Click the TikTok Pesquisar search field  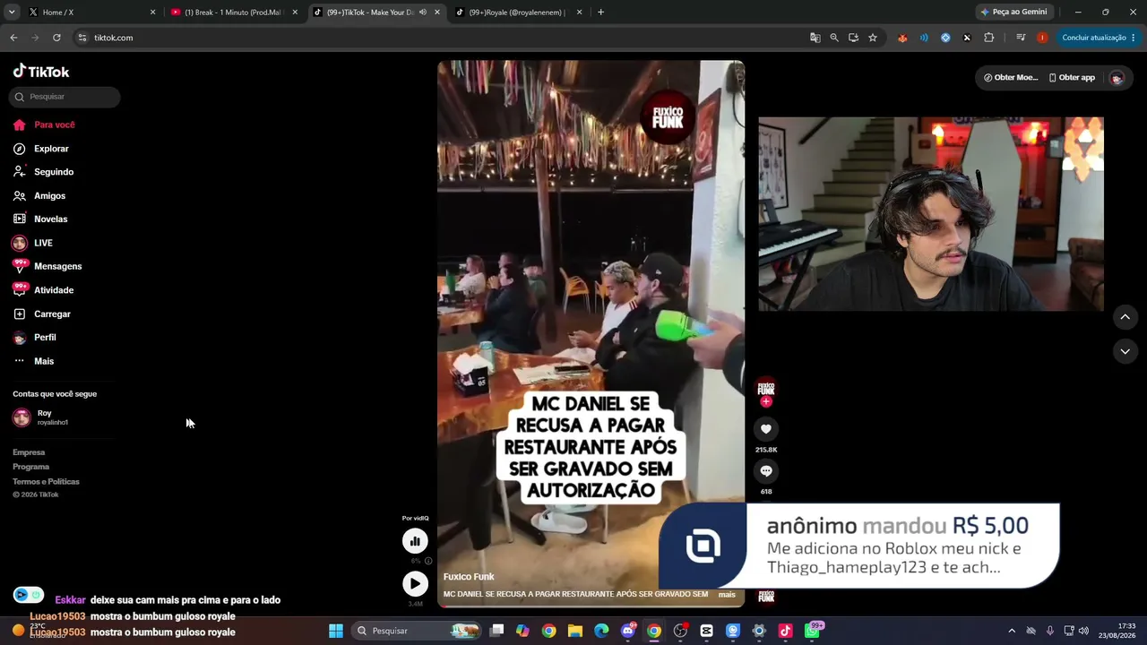[x=65, y=97]
